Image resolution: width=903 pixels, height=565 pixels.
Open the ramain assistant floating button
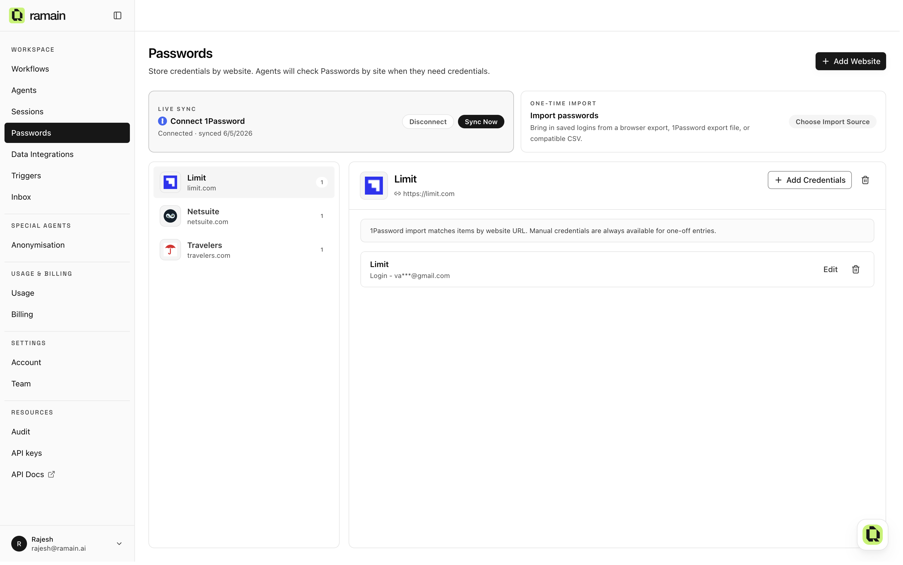[x=872, y=534]
